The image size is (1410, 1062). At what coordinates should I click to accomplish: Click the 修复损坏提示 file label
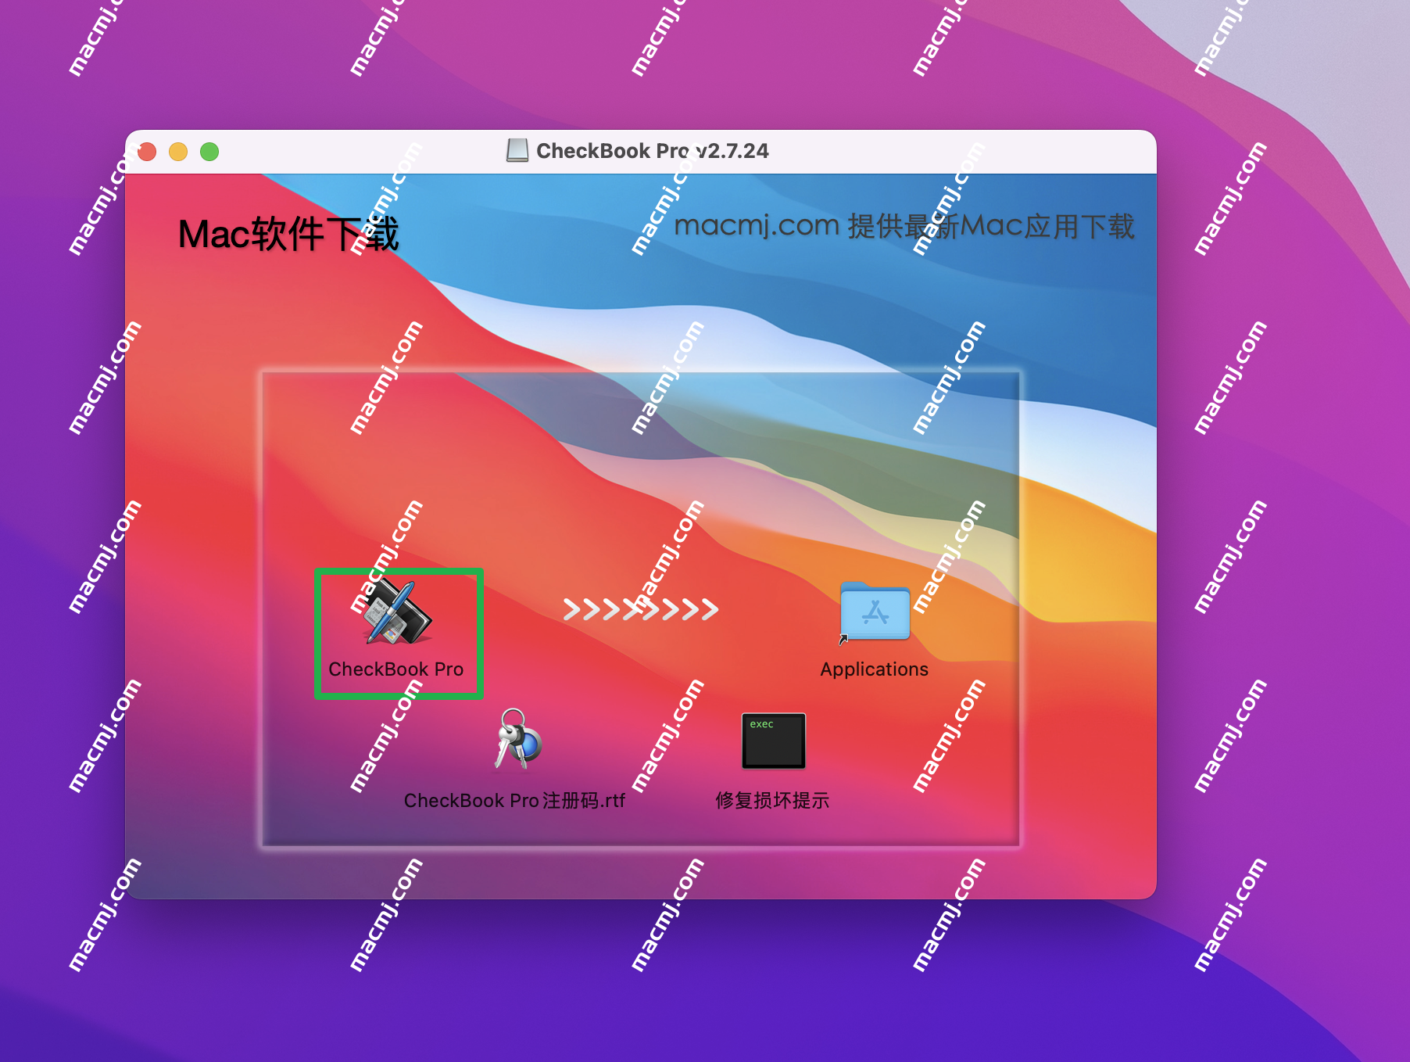pos(772,801)
